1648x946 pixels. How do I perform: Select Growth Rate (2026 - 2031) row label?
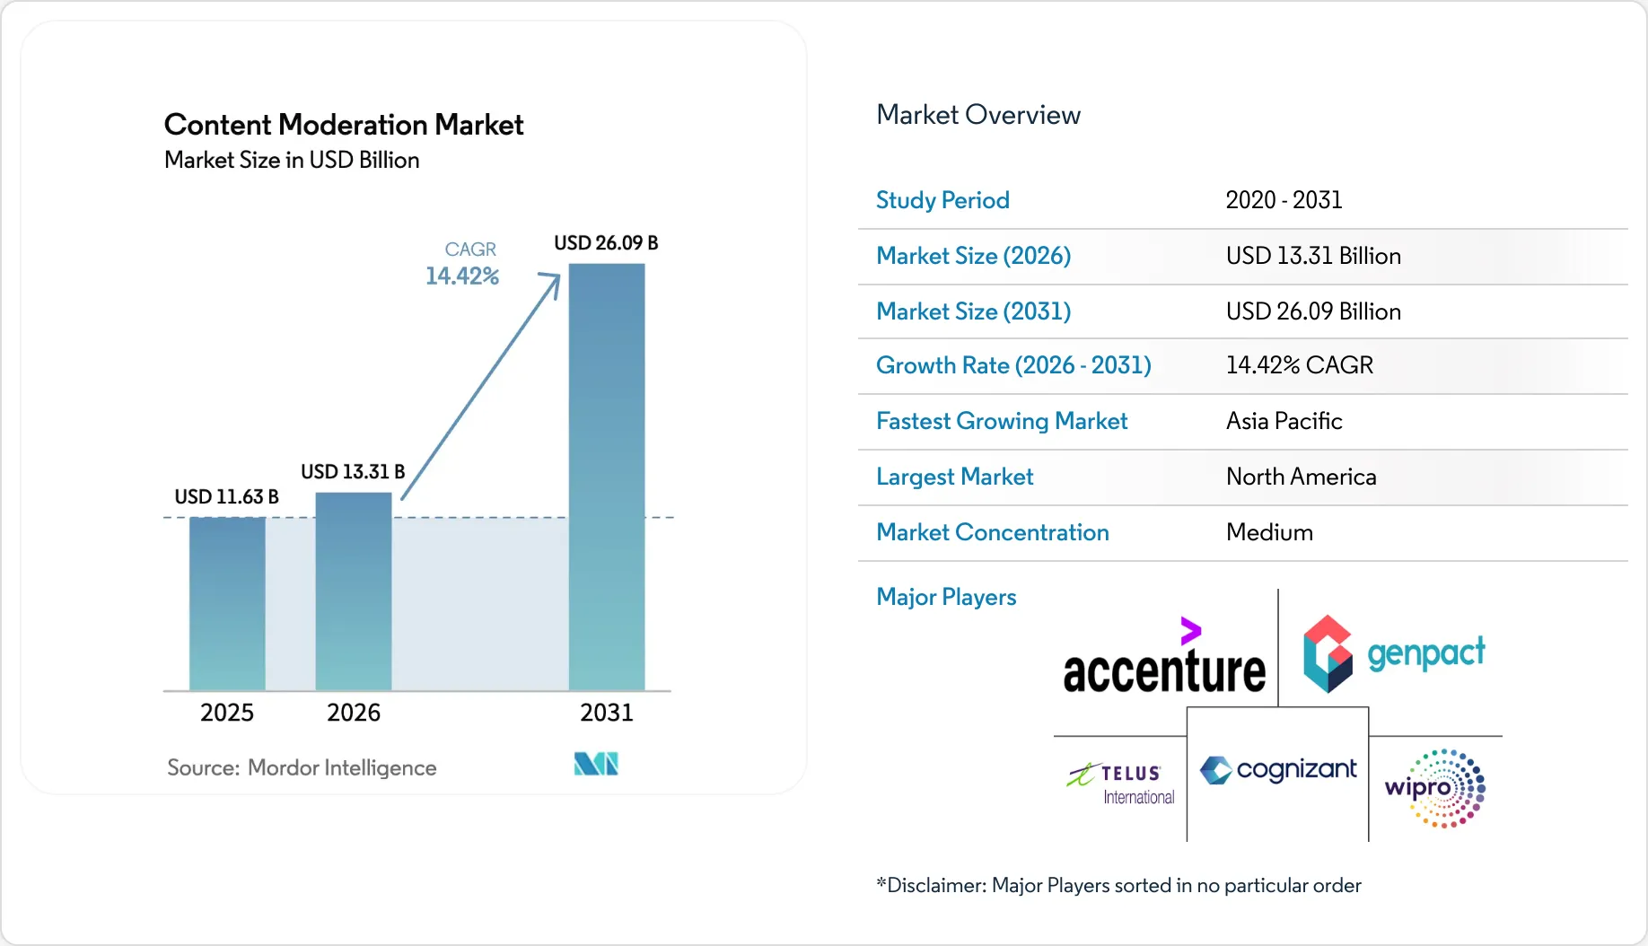1013,365
